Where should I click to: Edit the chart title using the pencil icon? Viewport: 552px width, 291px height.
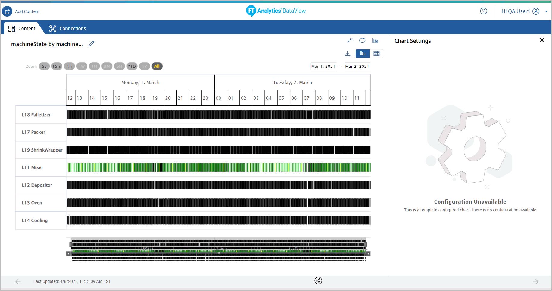coord(91,44)
